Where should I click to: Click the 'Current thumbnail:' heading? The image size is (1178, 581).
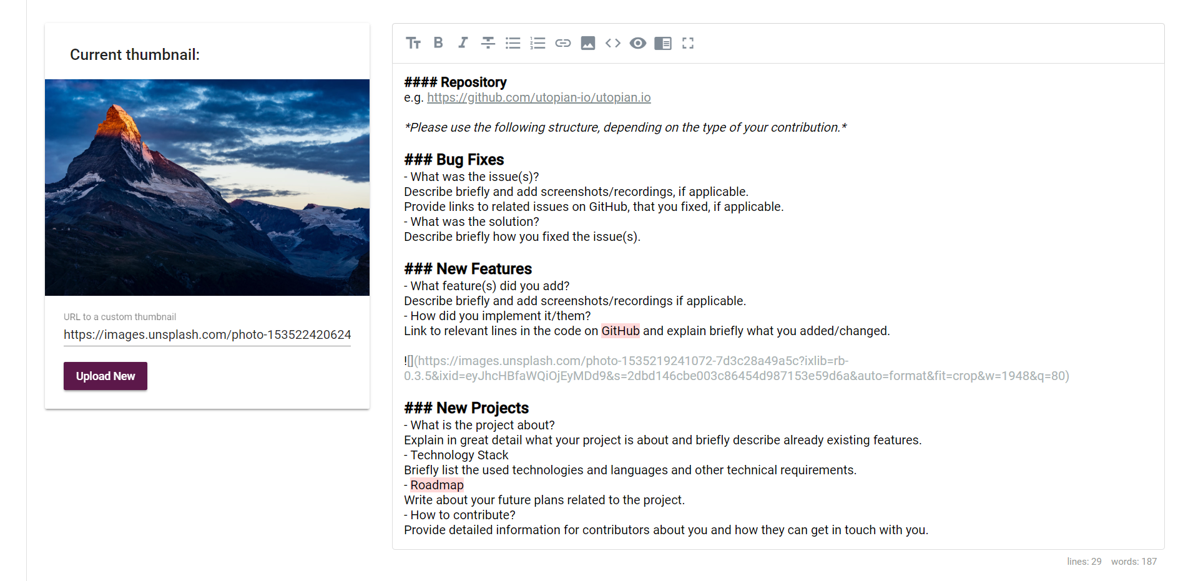pyautogui.click(x=135, y=55)
